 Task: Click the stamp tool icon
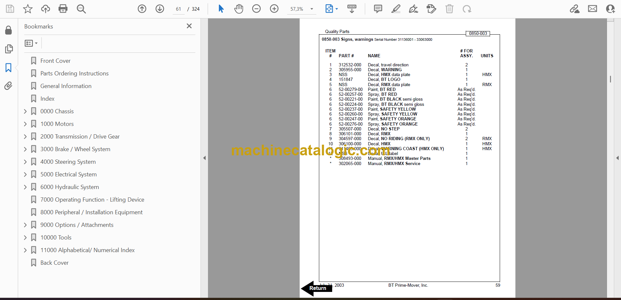(x=431, y=9)
